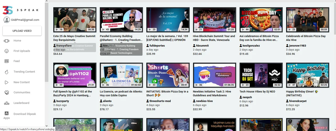Click the $72.25 payout under hiveredcarpet
The image size is (336, 131).
(x=291, y=109)
